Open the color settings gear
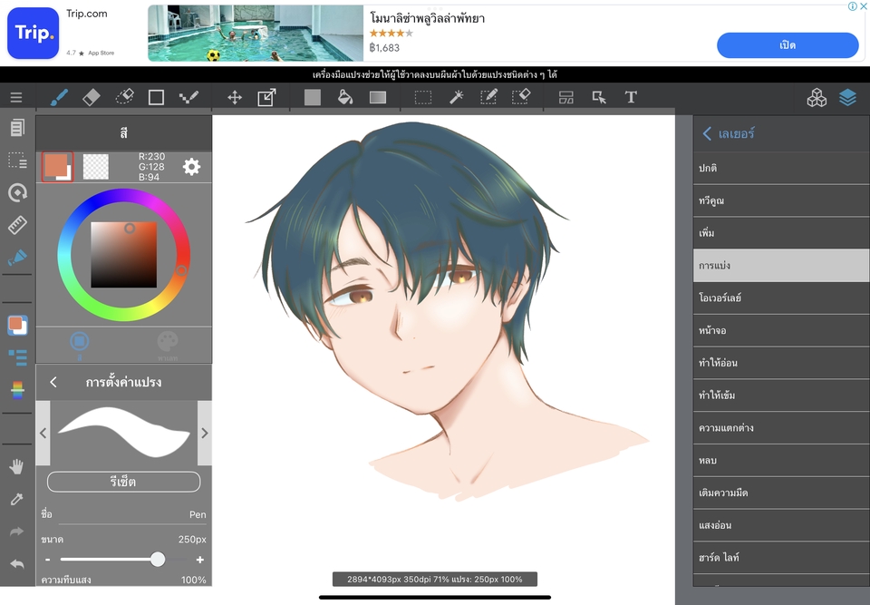Screen dimensions: 870x605 click(x=190, y=167)
